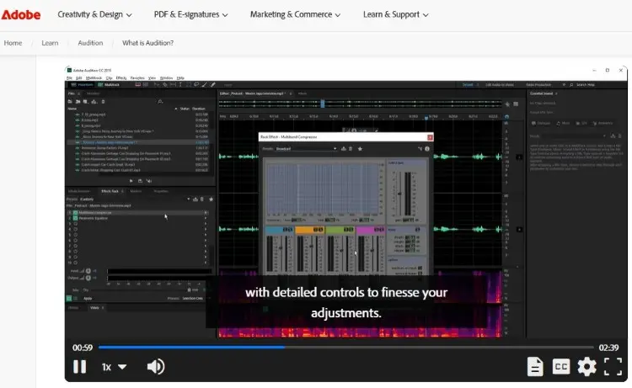Adjust the compressor output gain slider

[x=399, y=194]
